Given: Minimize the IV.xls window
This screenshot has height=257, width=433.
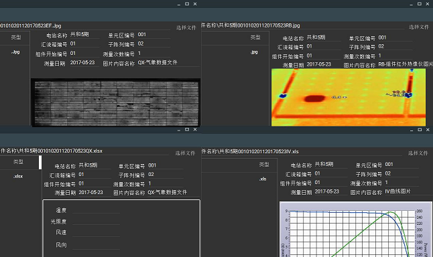Looking at the screenshot, I should pos(412,130).
